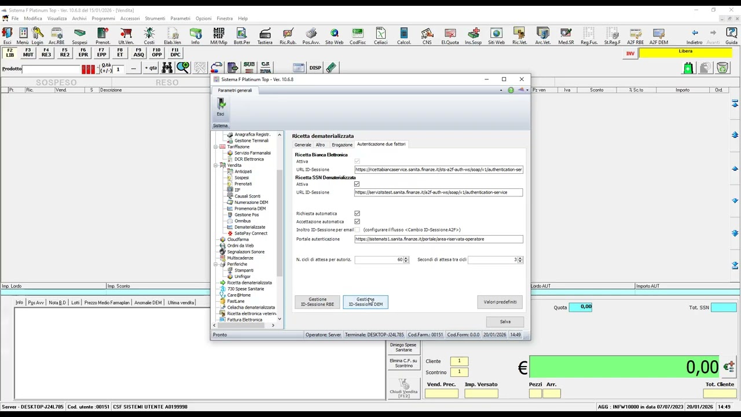Open the Celiaci toolbar icon
Viewport: 741px width, 417px height.
(x=381, y=36)
